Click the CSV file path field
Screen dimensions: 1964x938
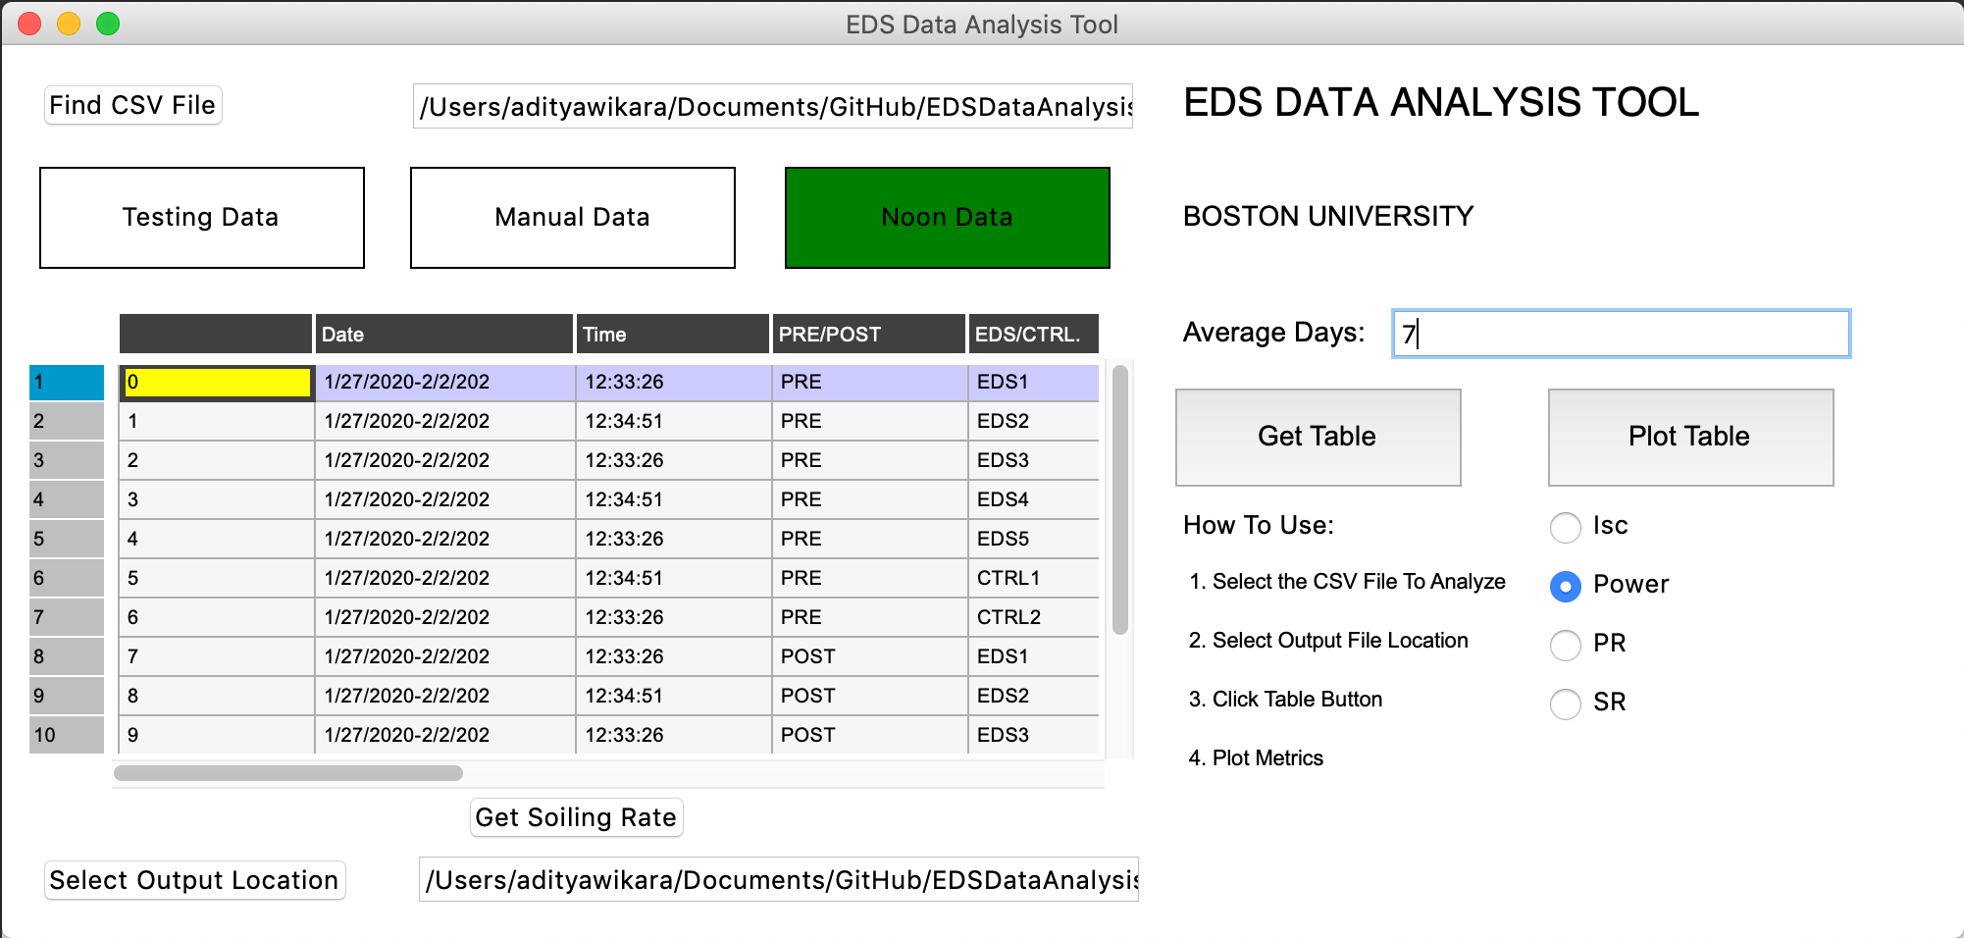click(773, 106)
